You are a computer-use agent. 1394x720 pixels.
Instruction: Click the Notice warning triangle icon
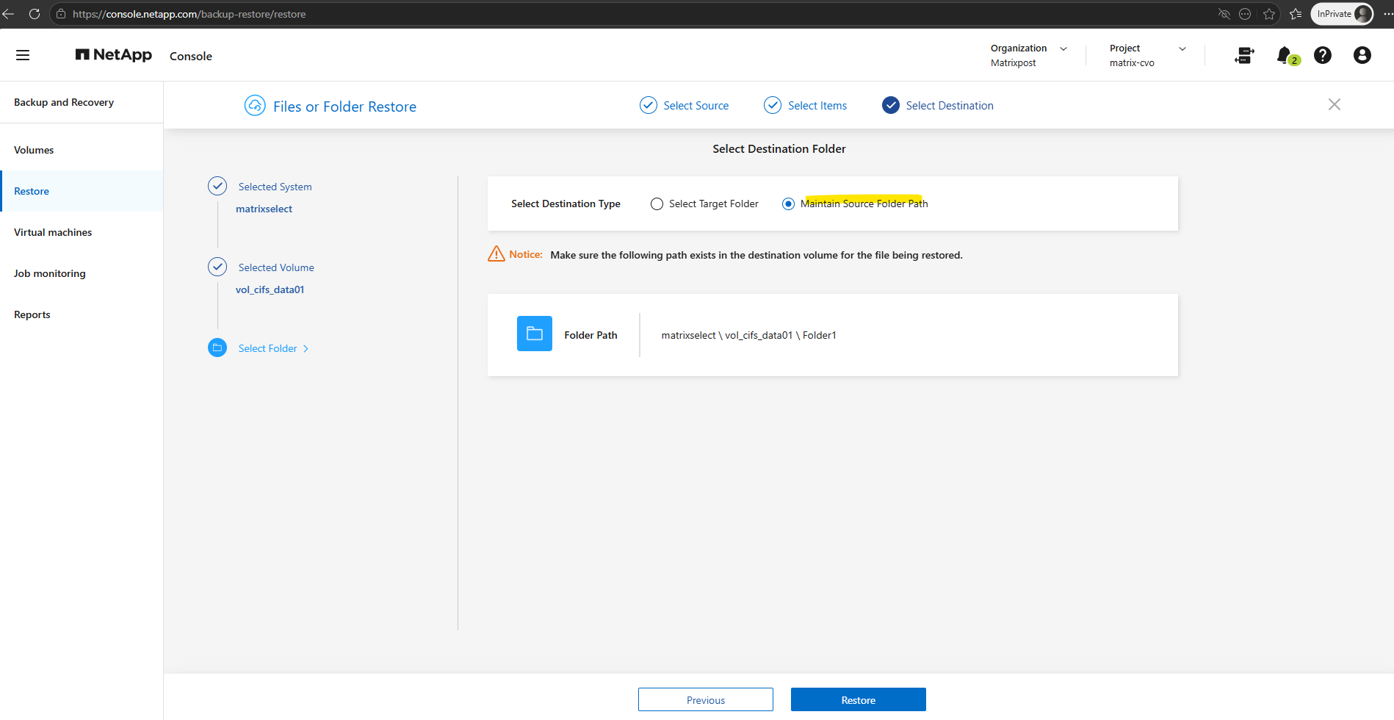(496, 254)
